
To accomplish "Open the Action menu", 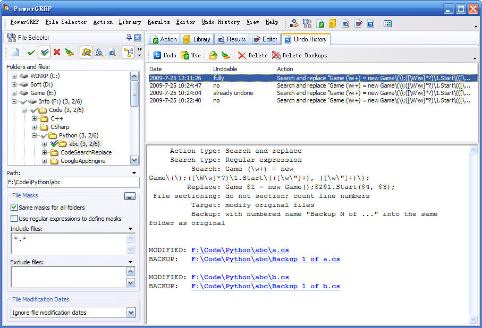I will coord(103,22).
